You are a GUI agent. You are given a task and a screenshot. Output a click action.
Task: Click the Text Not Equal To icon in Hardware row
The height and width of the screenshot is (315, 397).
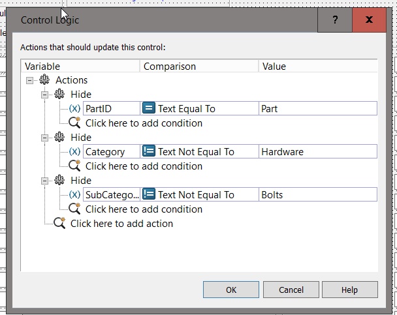[x=149, y=151]
